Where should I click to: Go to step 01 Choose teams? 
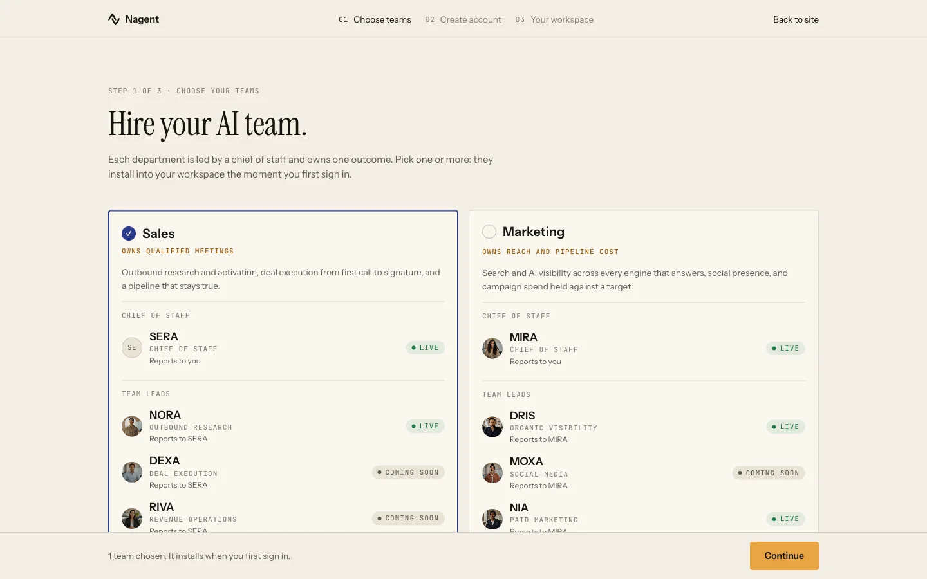point(375,20)
